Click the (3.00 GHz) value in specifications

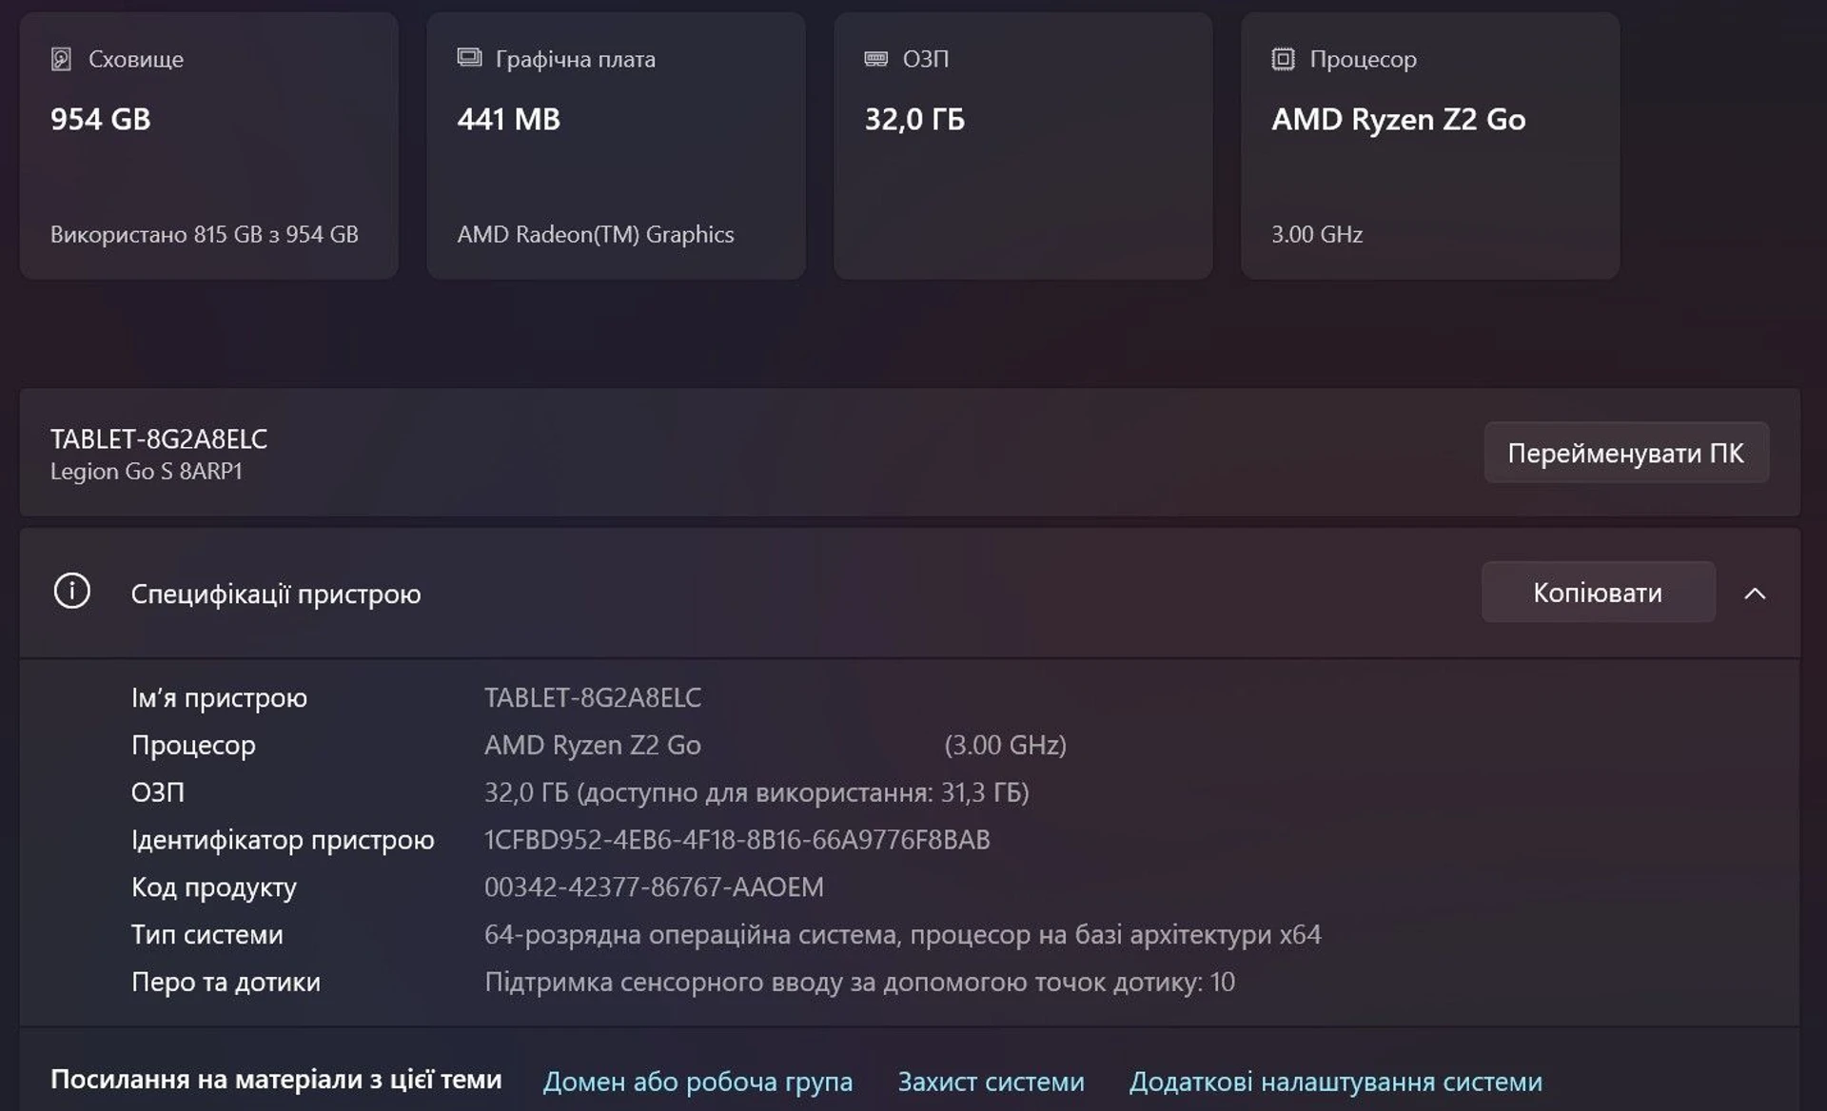click(1005, 745)
